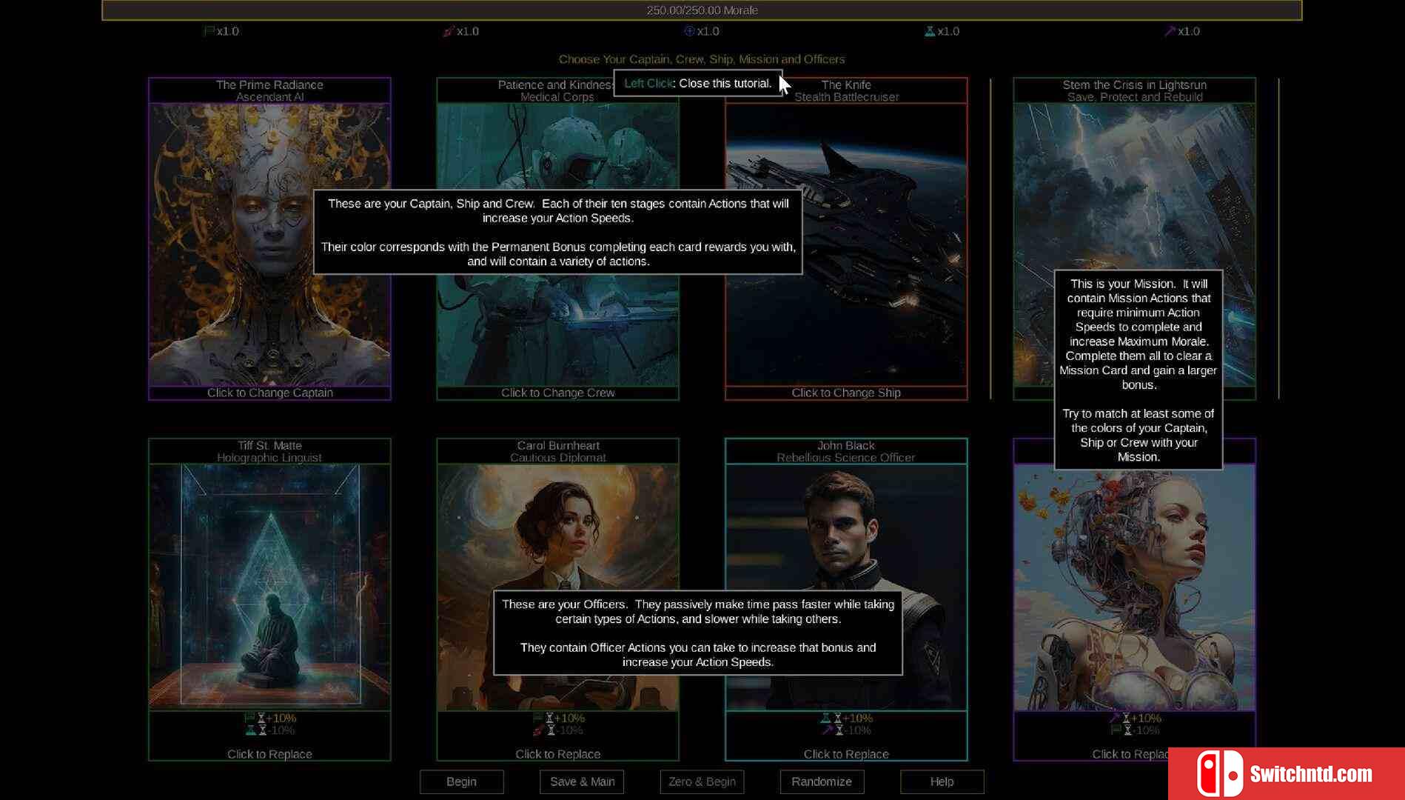Click Tiff St. Matte's teal flask -10% icon
Viewport: 1405px width, 800px height.
[250, 730]
